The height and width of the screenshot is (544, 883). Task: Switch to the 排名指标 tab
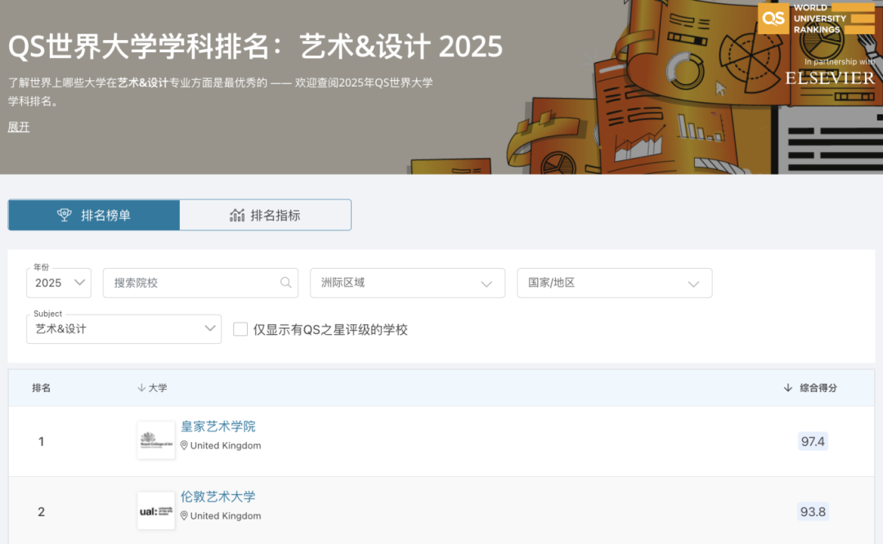[265, 215]
